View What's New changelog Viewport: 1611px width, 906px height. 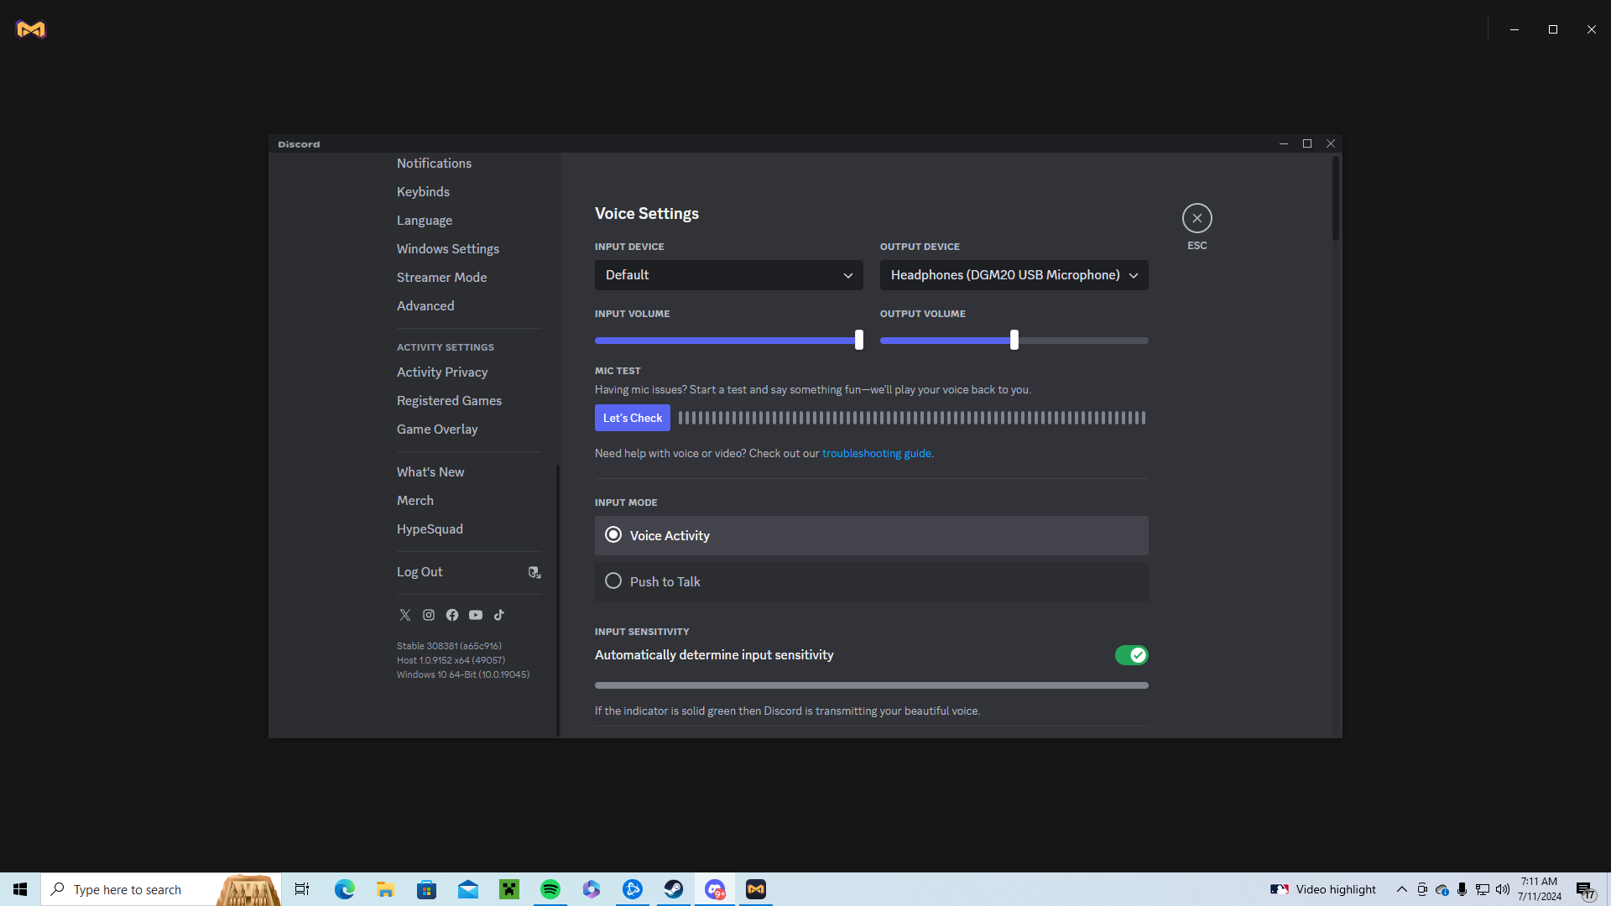(x=430, y=472)
